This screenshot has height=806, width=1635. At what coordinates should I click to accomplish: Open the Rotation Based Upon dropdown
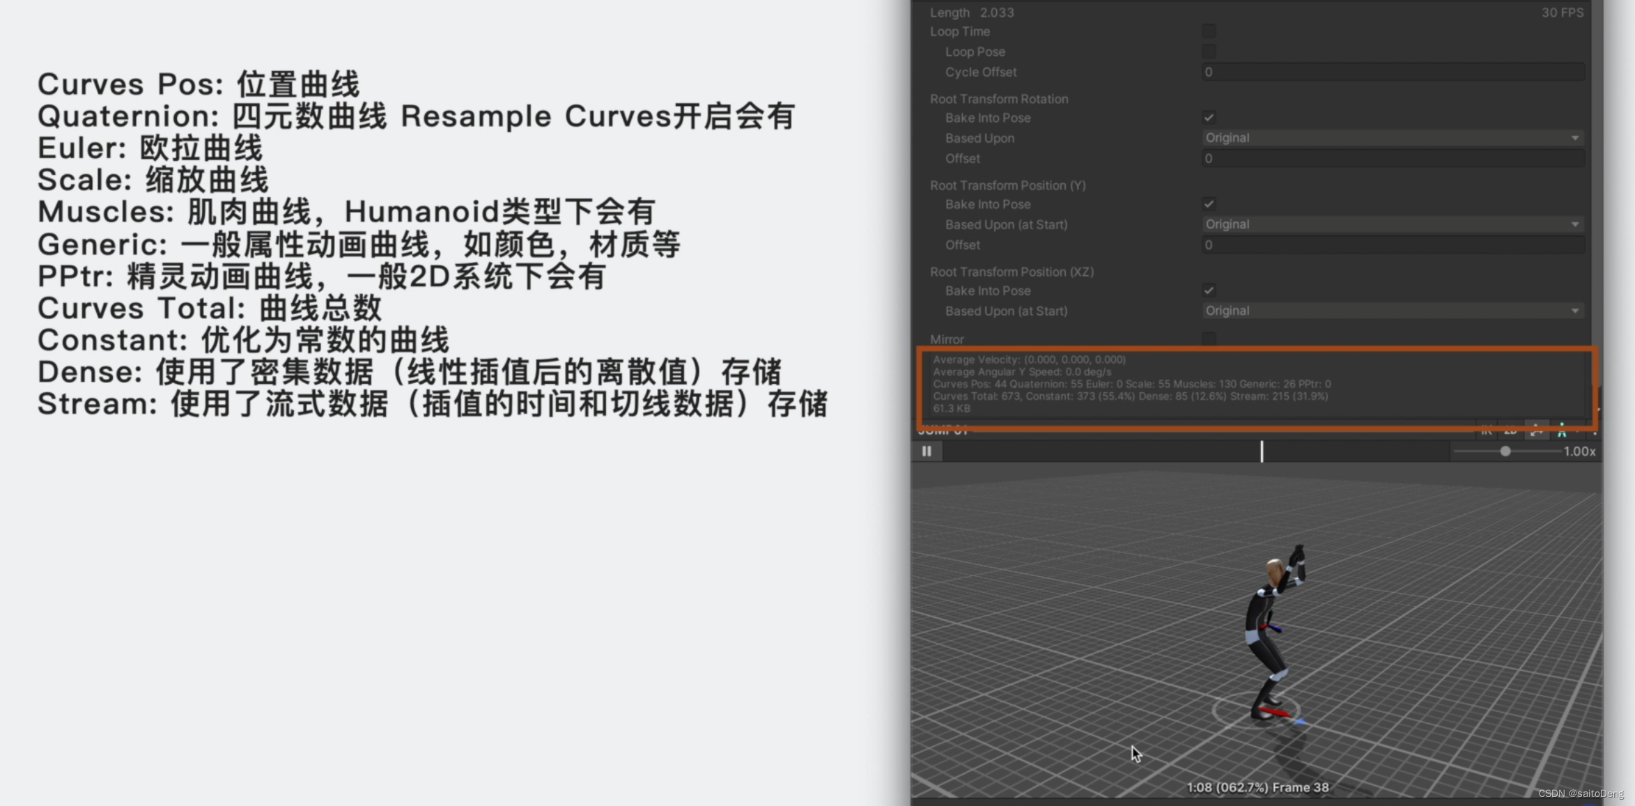(1392, 138)
